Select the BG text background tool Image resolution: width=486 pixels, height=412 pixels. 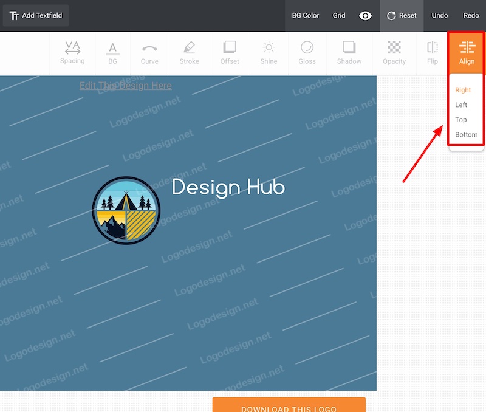113,53
